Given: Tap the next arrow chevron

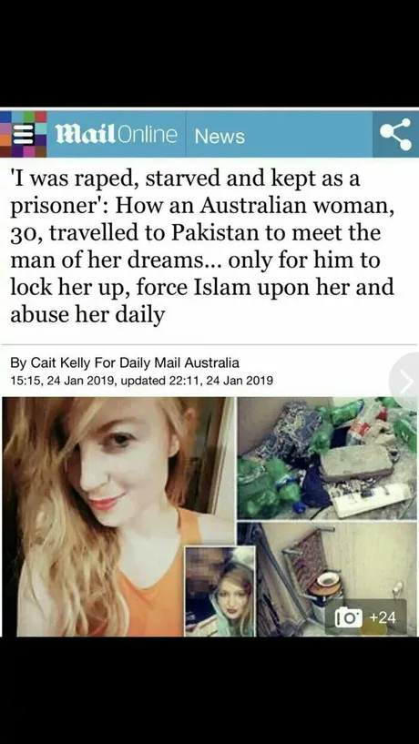Looking at the screenshot, I should (x=405, y=382).
